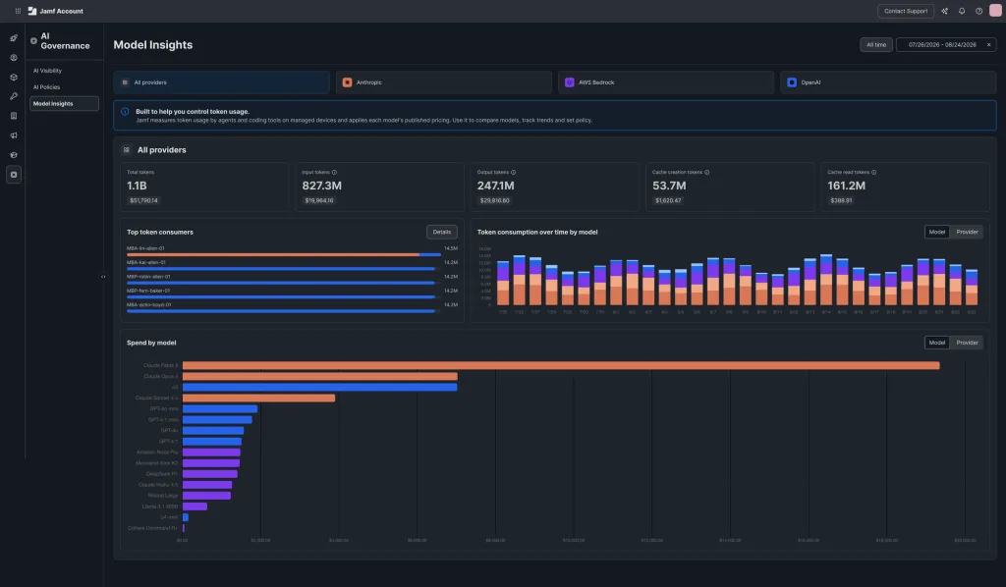Click the Claude Fable 5 spend bar

pos(561,365)
